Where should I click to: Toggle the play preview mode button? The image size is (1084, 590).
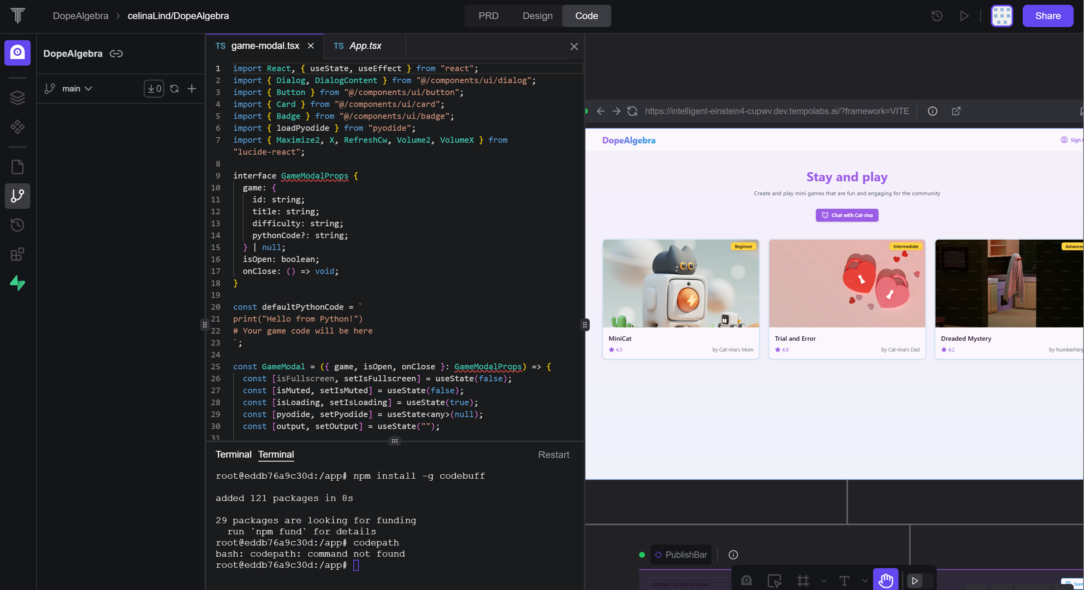click(915, 581)
